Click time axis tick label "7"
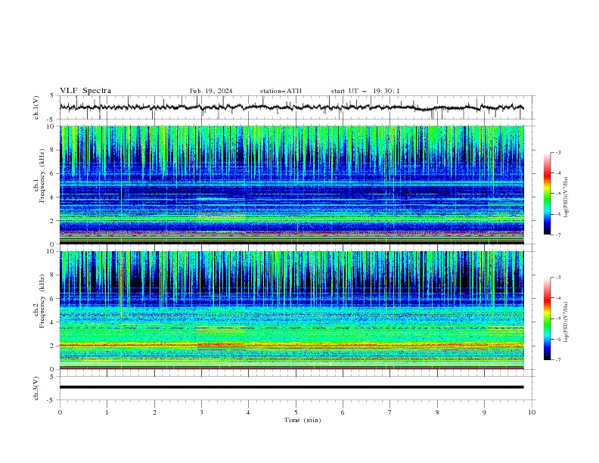 point(390,412)
